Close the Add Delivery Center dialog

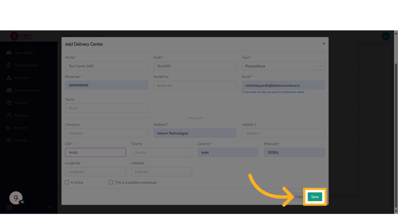click(x=324, y=44)
